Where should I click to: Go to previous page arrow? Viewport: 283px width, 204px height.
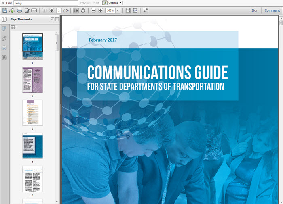pos(44,10)
